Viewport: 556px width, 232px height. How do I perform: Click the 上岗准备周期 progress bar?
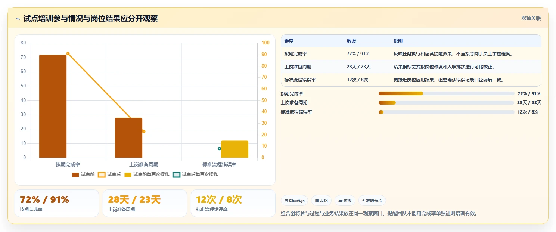(446, 102)
